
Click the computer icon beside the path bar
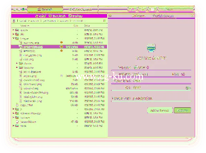(14, 21)
